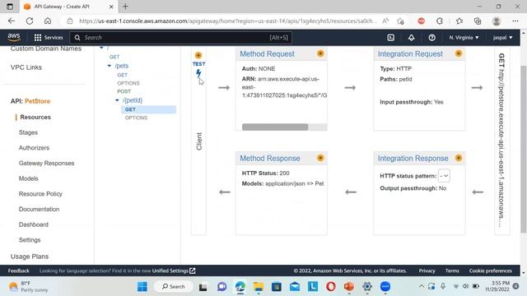Open VPC Links page
527x296 pixels.
click(26, 67)
